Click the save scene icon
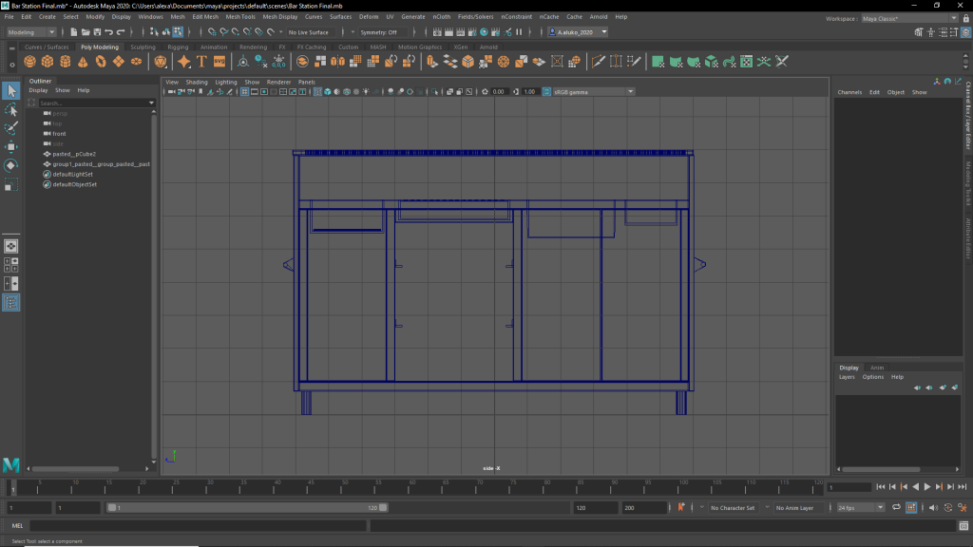This screenshot has height=547, width=973. tap(97, 32)
